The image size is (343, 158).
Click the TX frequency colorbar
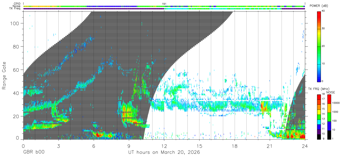click(319, 117)
